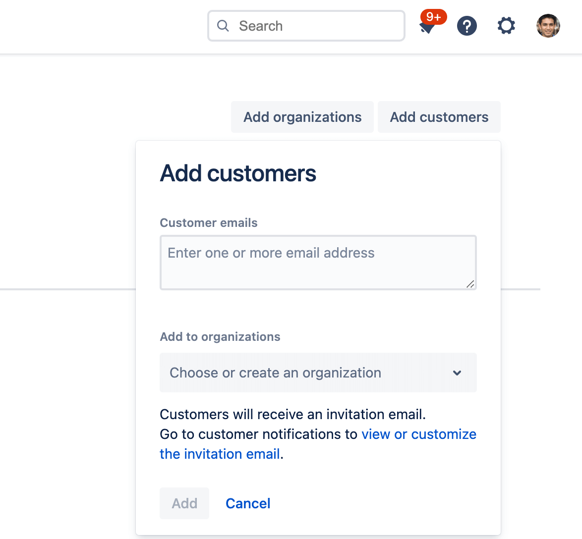Expand the organization dropdown chevron
Image resolution: width=582 pixels, height=539 pixels.
(457, 373)
